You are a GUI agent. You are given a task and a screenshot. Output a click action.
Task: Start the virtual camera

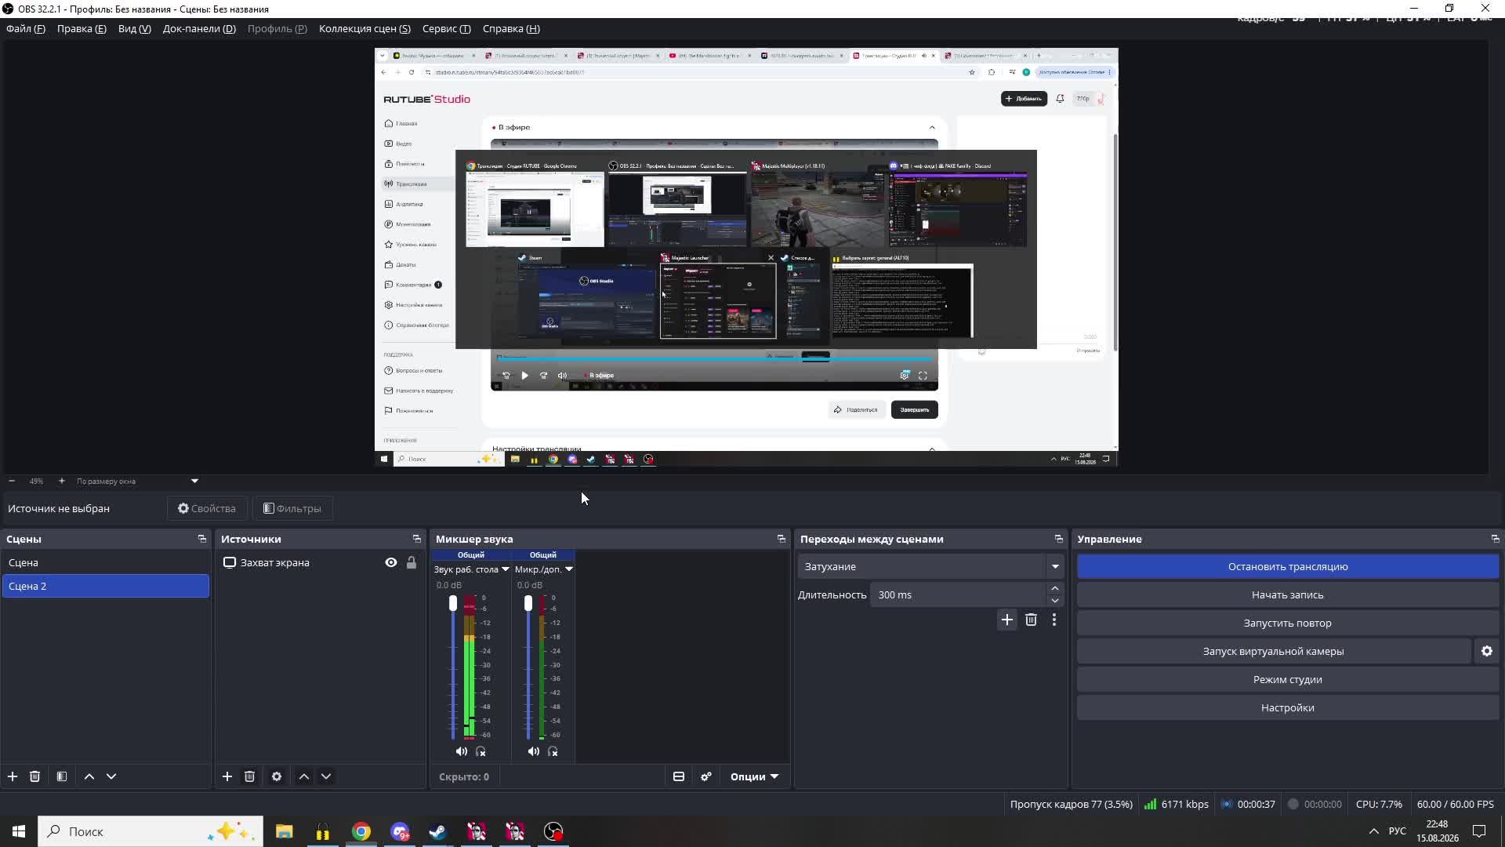pyautogui.click(x=1274, y=651)
